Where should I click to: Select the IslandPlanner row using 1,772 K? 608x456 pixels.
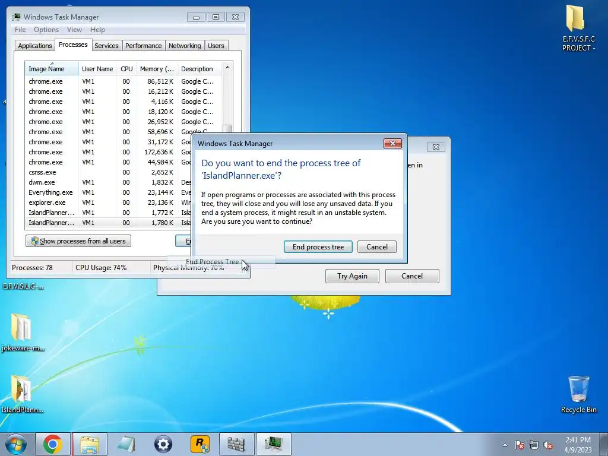click(x=109, y=213)
